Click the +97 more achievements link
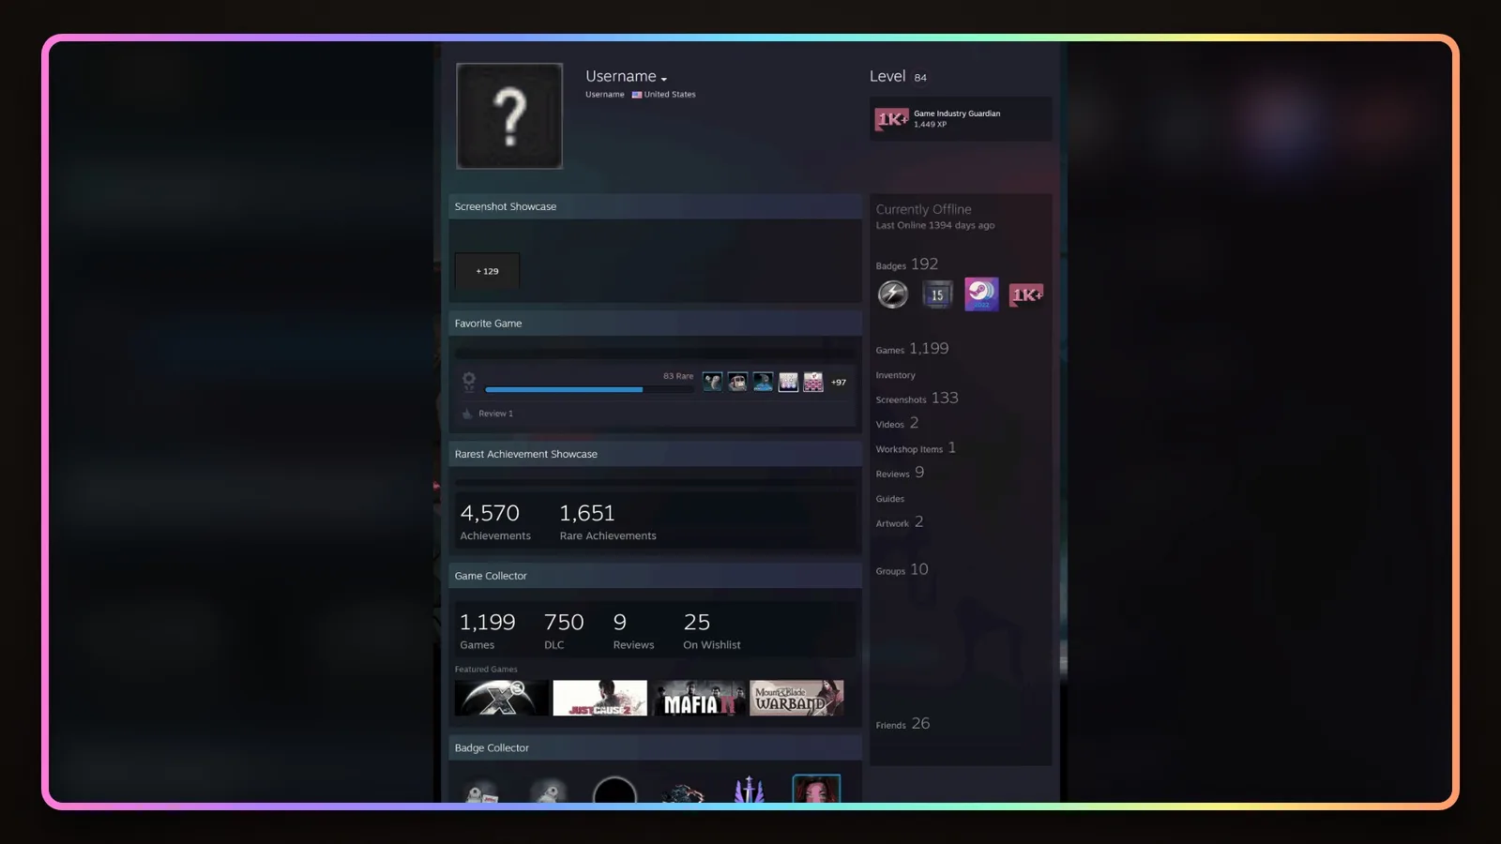The image size is (1501, 844). (839, 383)
